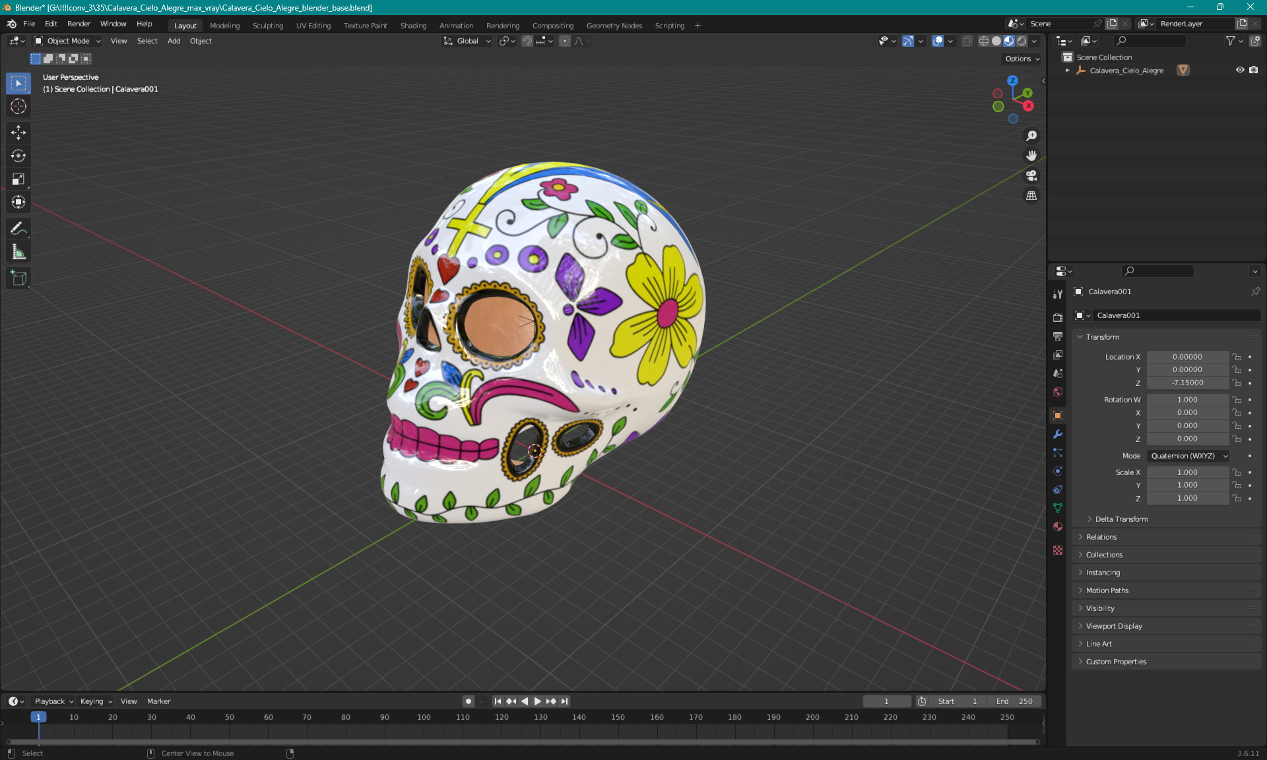Choose the Add Cube tool
This screenshot has height=760, width=1267.
(18, 278)
